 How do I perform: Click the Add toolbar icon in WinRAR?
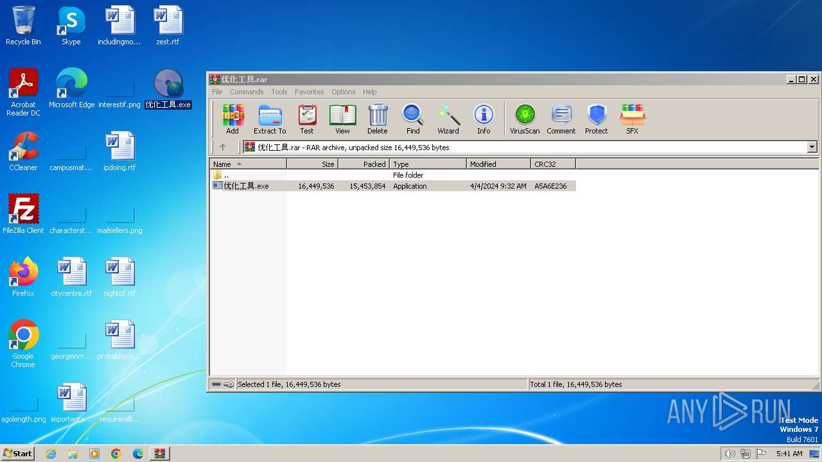(x=232, y=119)
